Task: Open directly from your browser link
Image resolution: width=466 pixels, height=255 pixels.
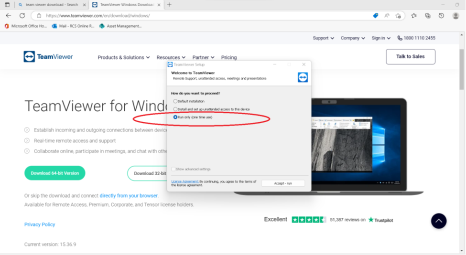Action: pyautogui.click(x=129, y=196)
